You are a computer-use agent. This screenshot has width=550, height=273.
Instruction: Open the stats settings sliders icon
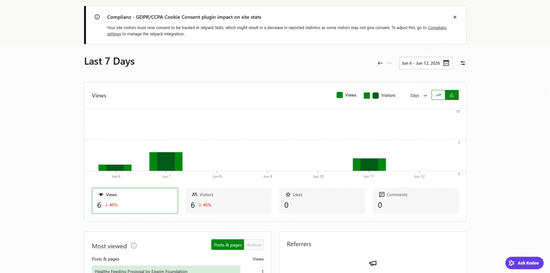[462, 63]
